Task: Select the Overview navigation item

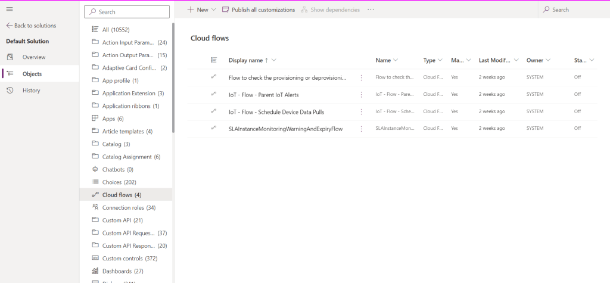Action: (x=33, y=57)
